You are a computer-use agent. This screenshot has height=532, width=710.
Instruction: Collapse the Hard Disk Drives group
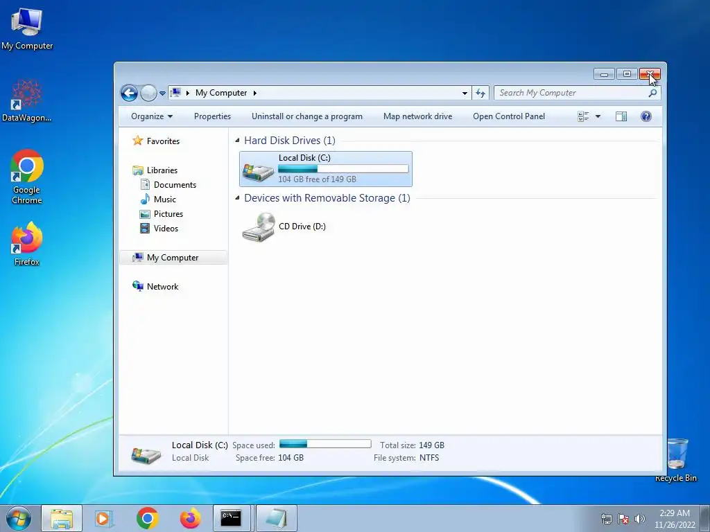tap(237, 141)
